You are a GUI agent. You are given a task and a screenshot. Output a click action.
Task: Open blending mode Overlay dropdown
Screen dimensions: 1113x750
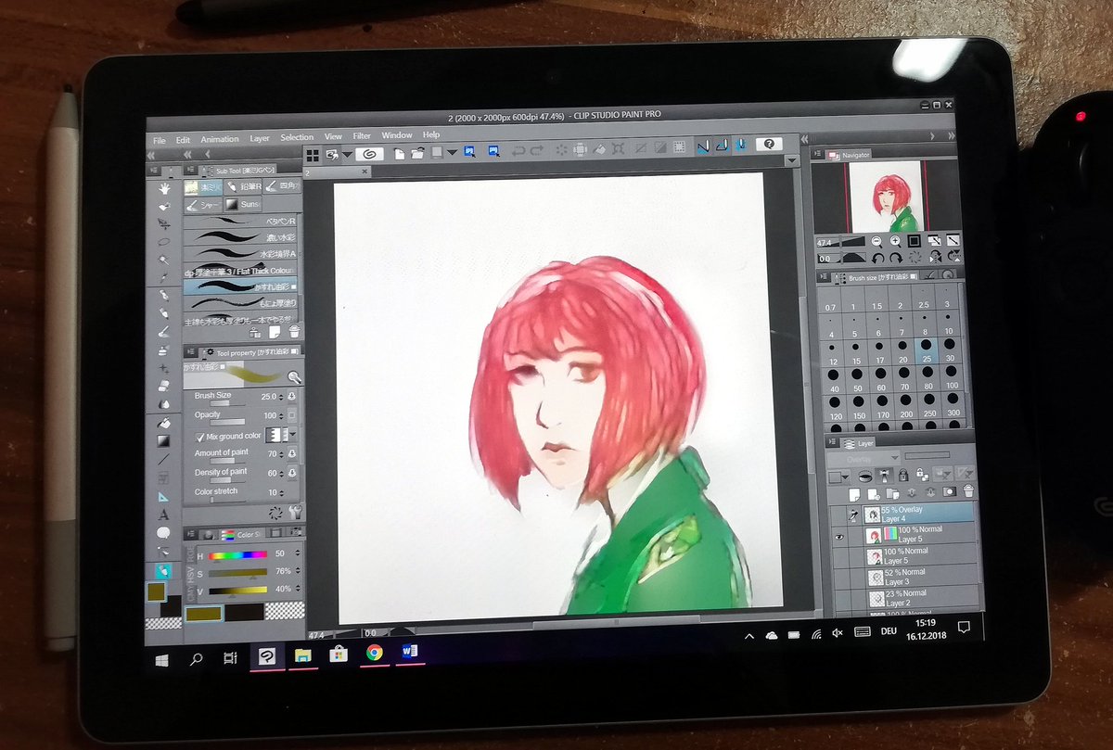(x=864, y=457)
